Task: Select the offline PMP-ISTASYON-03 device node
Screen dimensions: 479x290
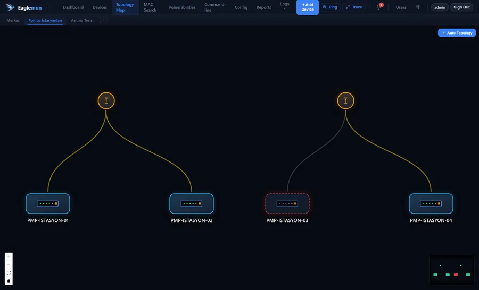Action: [287, 203]
